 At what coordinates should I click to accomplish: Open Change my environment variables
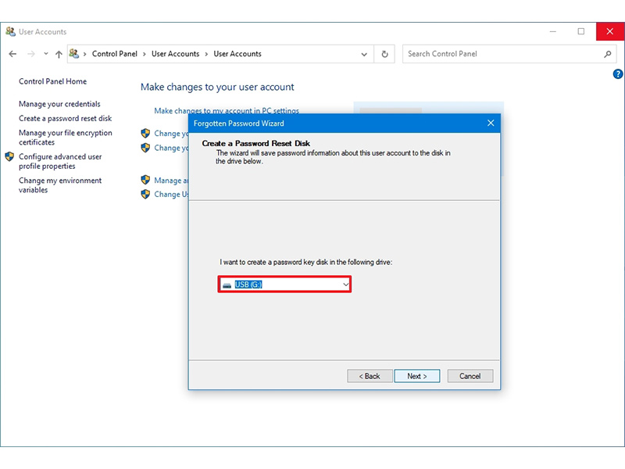pyautogui.click(x=60, y=185)
